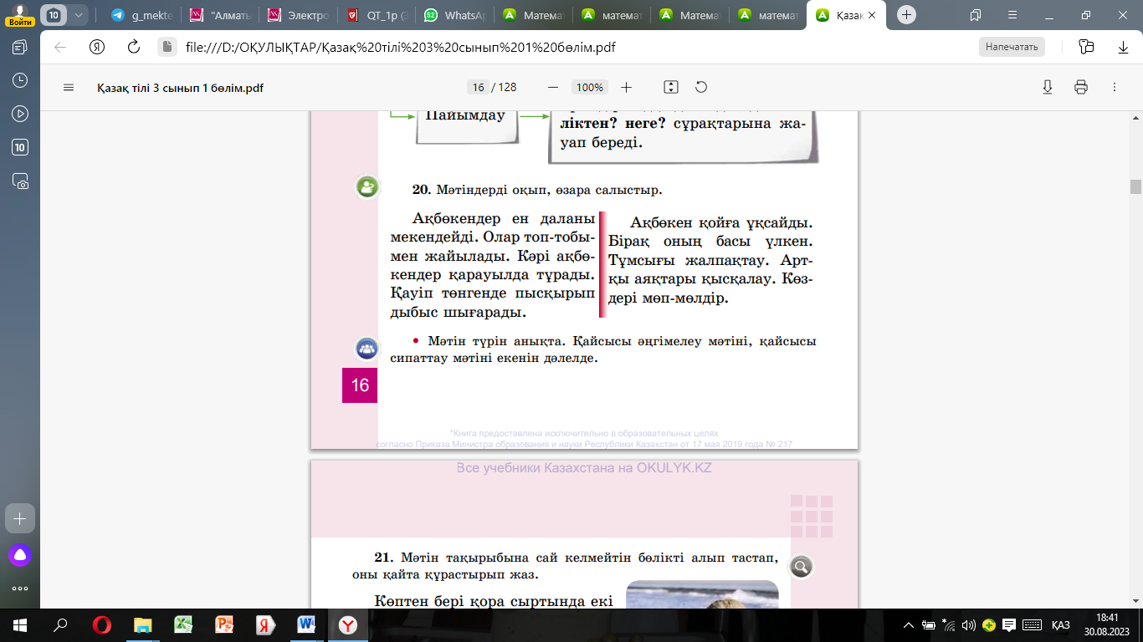
Task: Open Yandex home via the Я icon
Action: click(96, 47)
